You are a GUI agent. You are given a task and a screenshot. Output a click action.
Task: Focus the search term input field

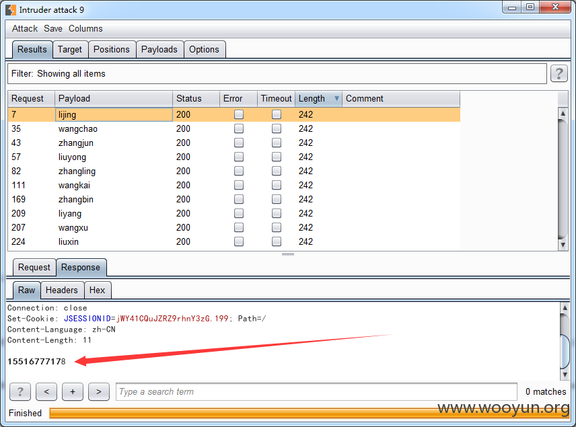[x=317, y=392]
